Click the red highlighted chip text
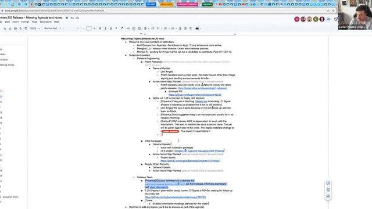372x209 pixels. pos(170,131)
